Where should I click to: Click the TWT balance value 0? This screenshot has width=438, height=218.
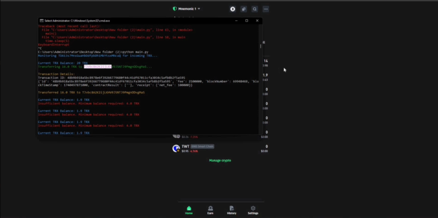(267, 146)
